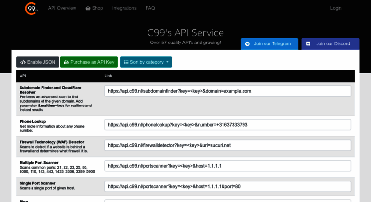
Task: Click the list icon on Sort by category
Action: 126,62
